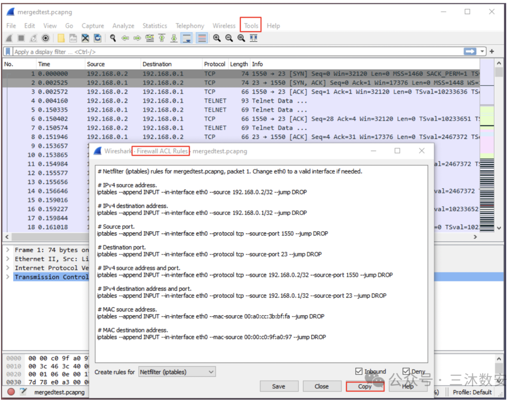Jump to first packet icon
This screenshot has height=401, width=524.
162,38
